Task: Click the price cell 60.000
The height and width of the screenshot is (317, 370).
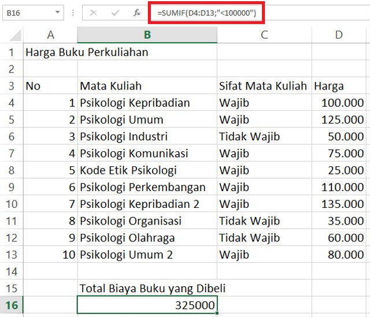Action: click(x=339, y=238)
